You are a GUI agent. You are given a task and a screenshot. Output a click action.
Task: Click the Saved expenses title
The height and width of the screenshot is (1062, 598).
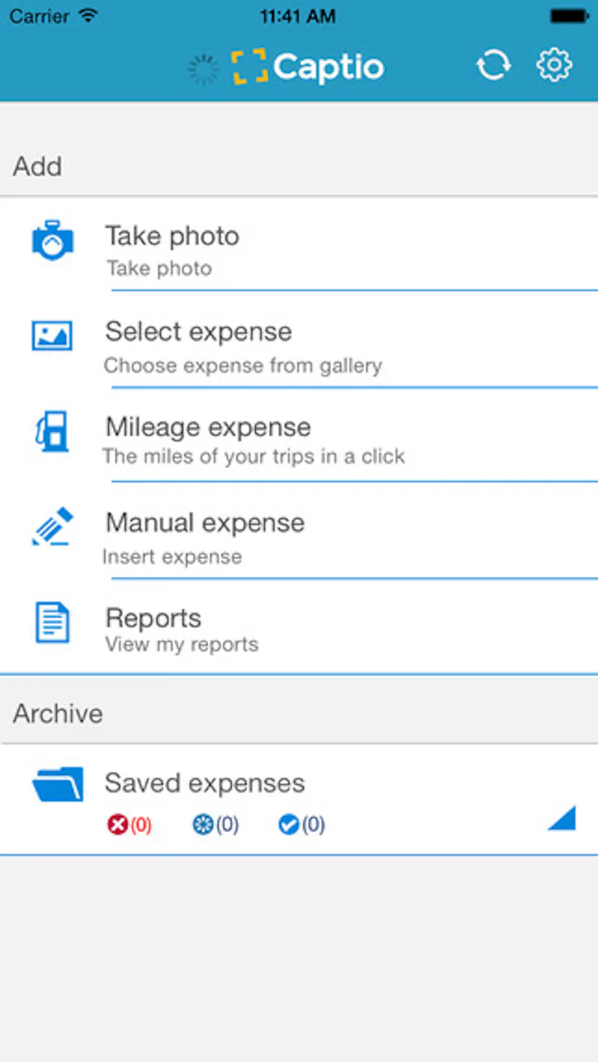[205, 783]
